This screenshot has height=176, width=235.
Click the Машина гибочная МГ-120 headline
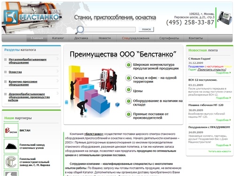click(206, 105)
